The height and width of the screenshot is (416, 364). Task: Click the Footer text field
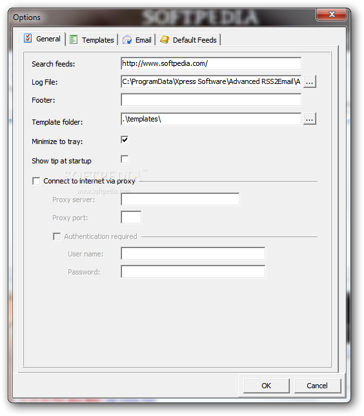(x=211, y=99)
